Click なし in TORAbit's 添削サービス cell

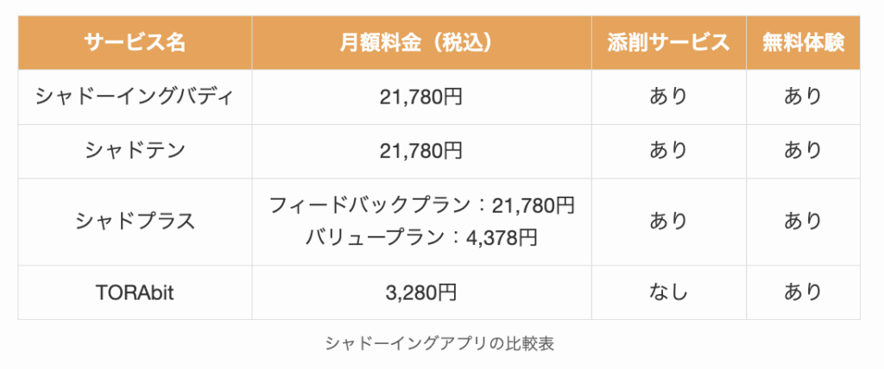click(x=668, y=292)
